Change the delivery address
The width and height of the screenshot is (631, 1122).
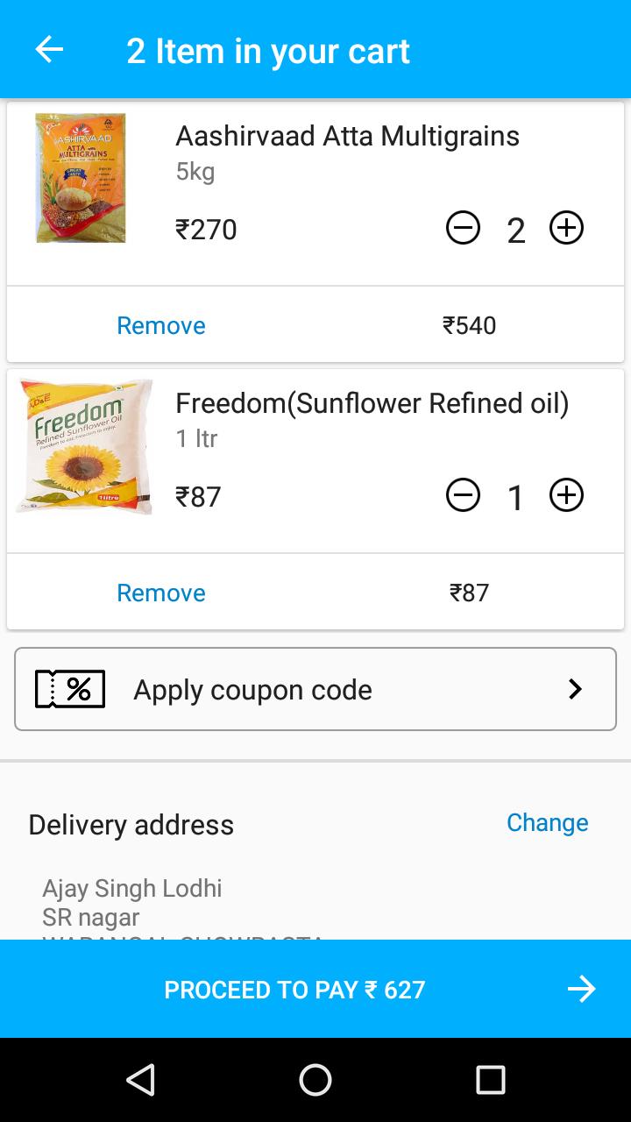pos(547,822)
